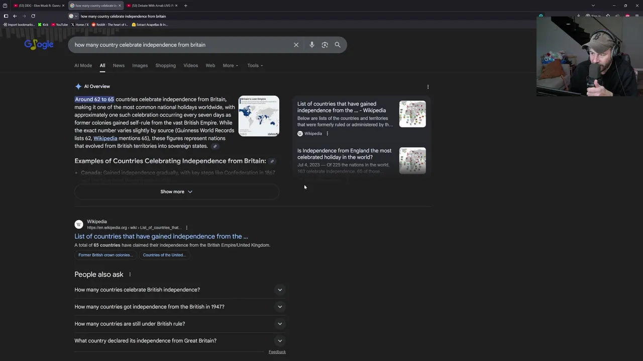Click the magnifying glass search icon
Screen dimensions: 643x361
point(338,45)
